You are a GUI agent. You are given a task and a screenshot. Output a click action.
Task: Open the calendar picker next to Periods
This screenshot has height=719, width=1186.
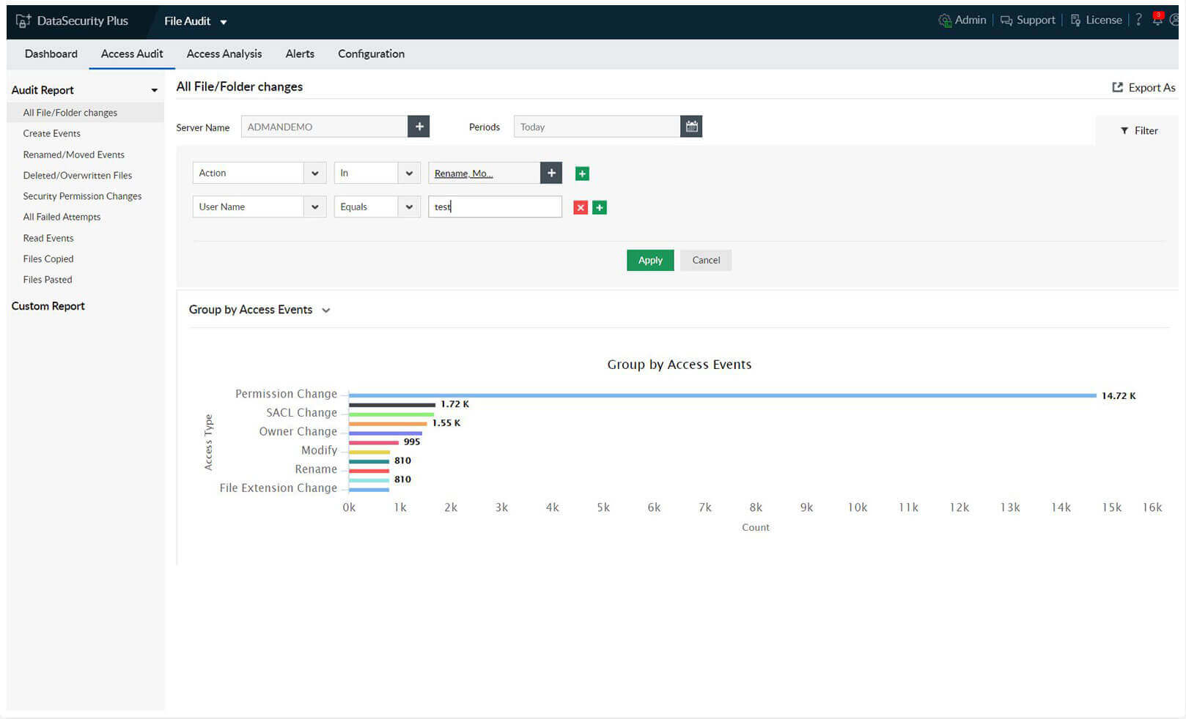[x=691, y=126]
